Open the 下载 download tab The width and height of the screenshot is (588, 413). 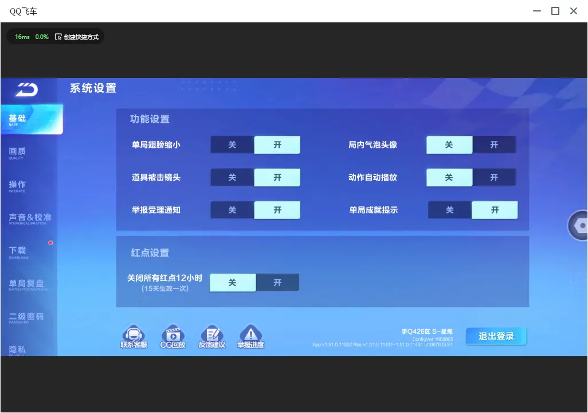[x=29, y=252]
